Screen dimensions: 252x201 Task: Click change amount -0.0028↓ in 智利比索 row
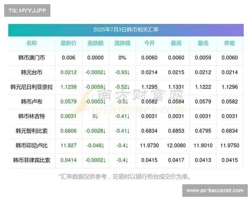[95, 131]
